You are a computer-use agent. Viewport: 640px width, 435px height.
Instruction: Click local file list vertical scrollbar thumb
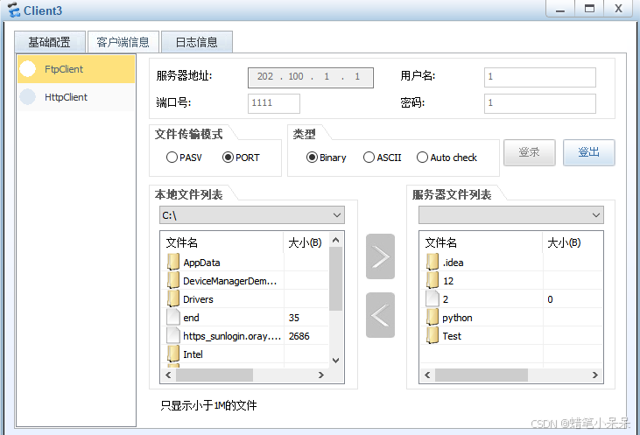click(x=335, y=278)
